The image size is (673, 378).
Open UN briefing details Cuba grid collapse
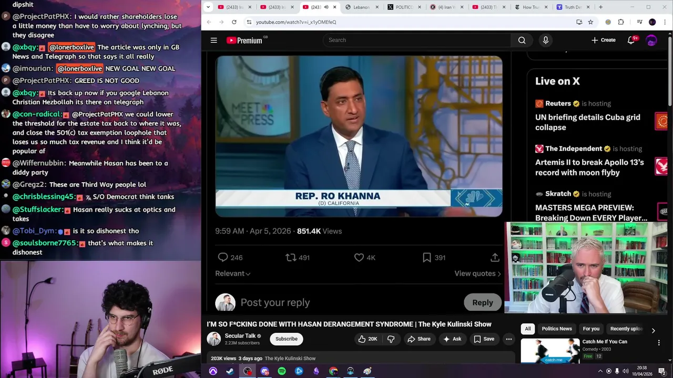(588, 122)
